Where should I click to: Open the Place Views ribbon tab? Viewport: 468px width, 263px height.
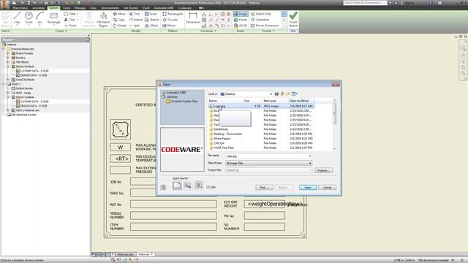point(20,8)
